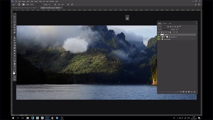
Task: Select the Crop tool
Action: (15, 27)
